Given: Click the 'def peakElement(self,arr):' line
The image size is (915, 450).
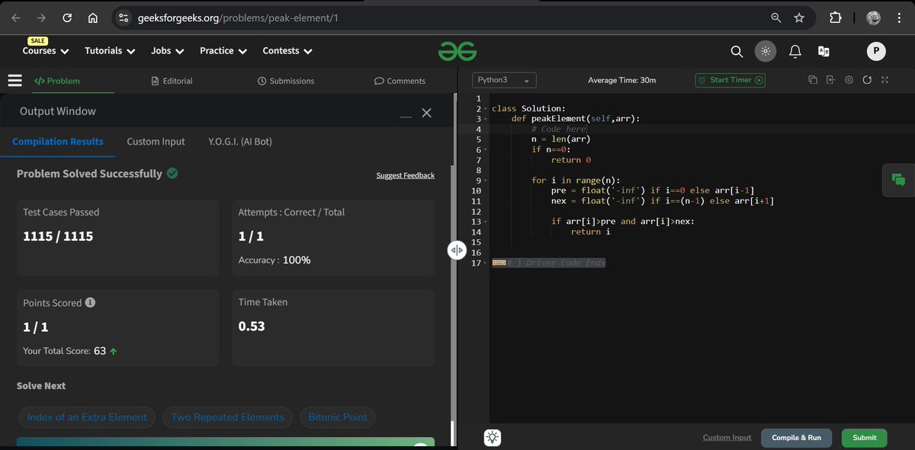Looking at the screenshot, I should [576, 119].
